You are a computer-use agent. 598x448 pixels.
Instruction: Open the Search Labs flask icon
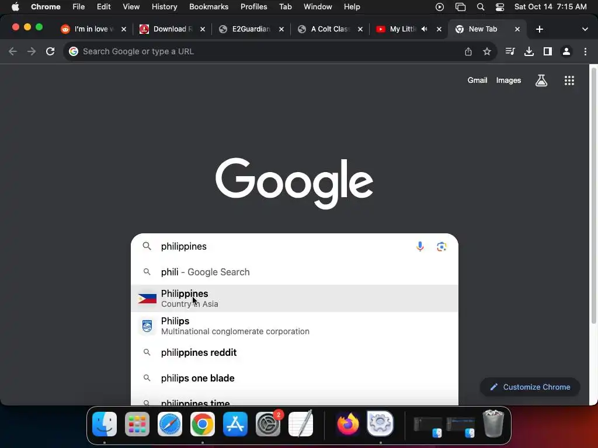coord(541,80)
